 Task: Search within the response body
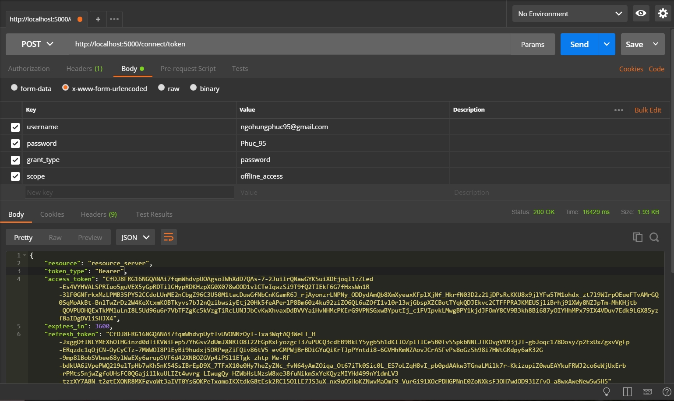[x=654, y=237]
